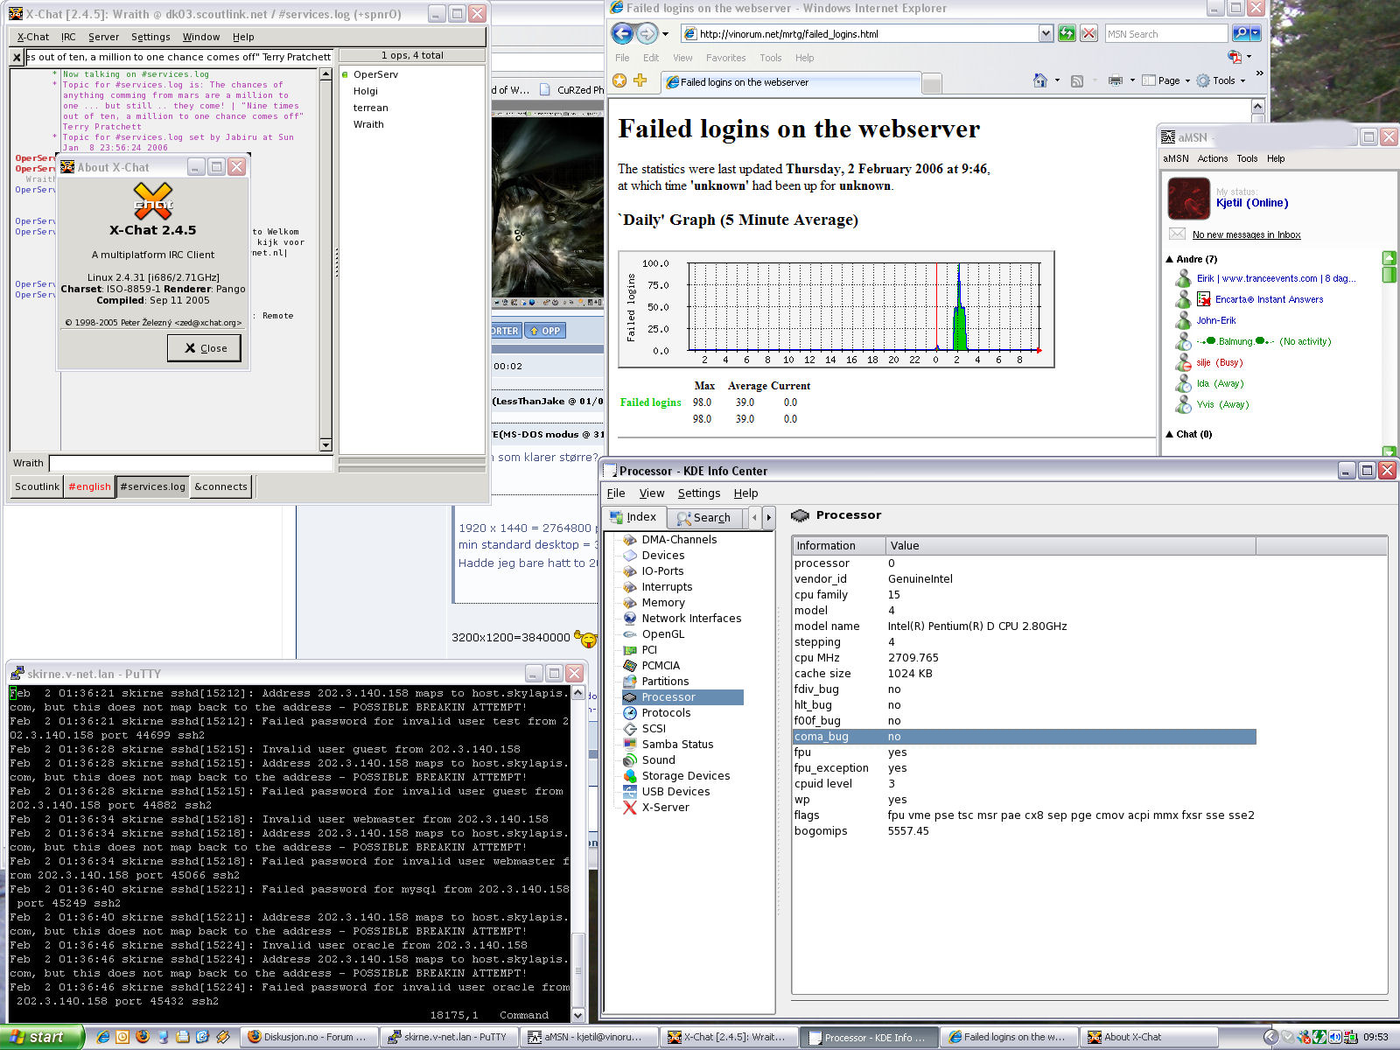Click 'No new messages in Inbox' link in aMSN

point(1246,234)
